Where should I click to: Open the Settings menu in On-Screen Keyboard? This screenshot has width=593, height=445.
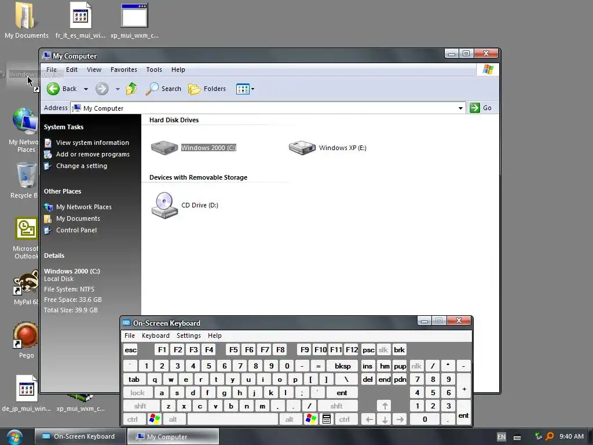tap(189, 335)
